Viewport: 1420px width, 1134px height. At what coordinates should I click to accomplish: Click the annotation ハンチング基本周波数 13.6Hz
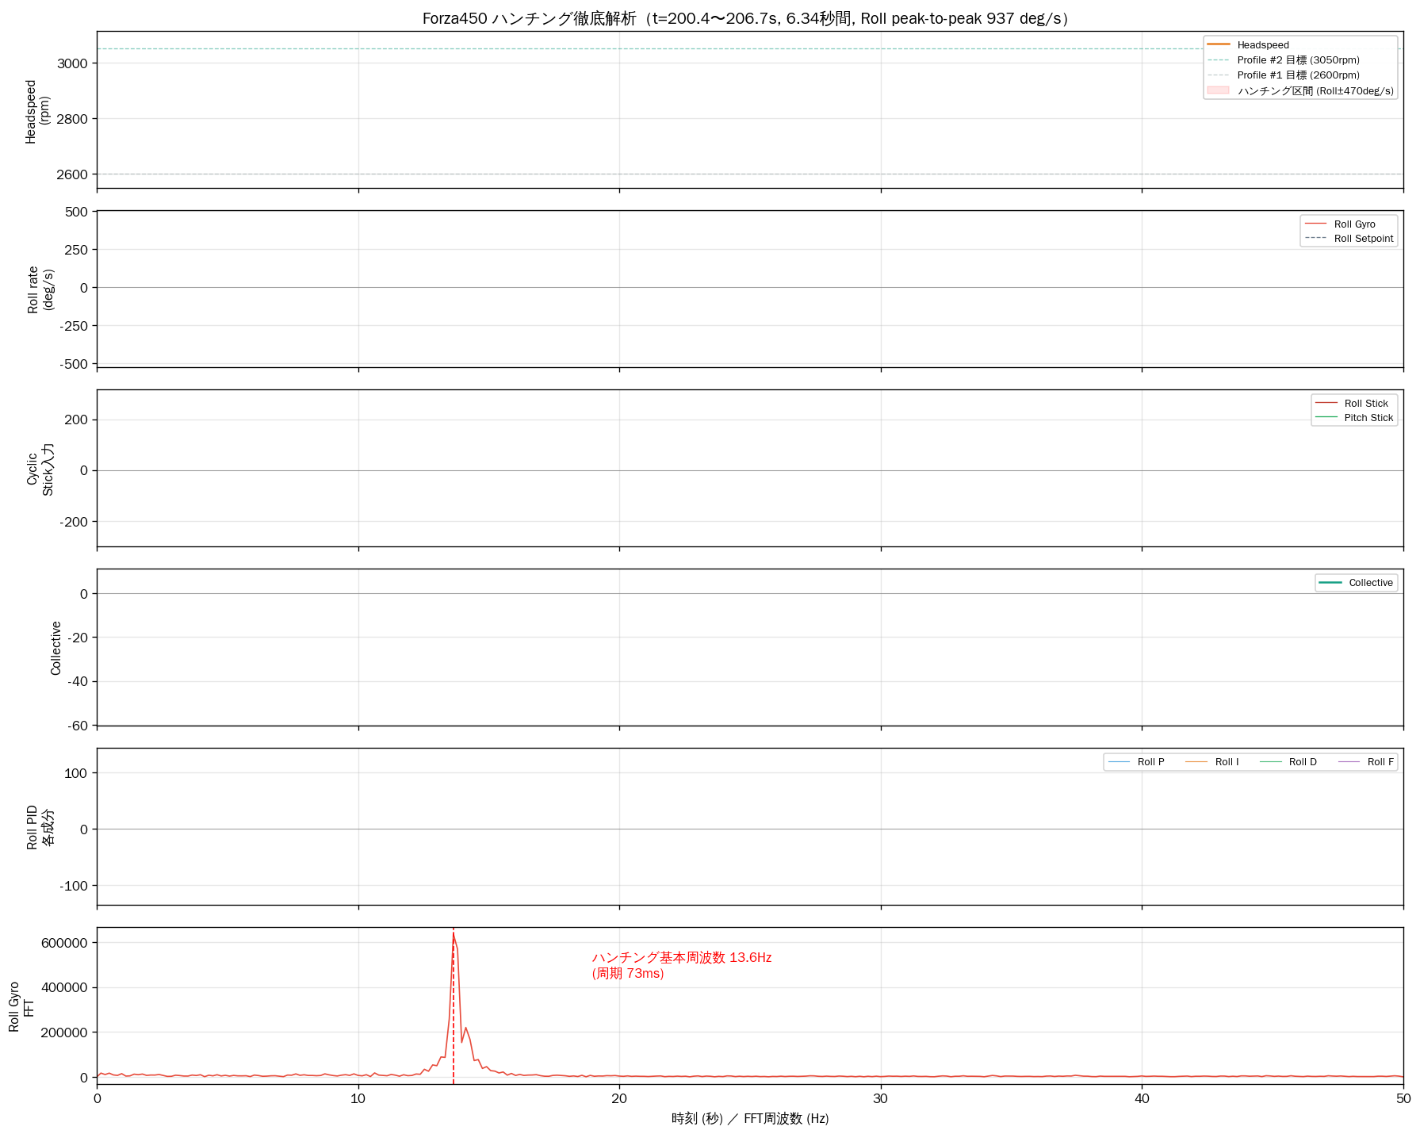(682, 957)
